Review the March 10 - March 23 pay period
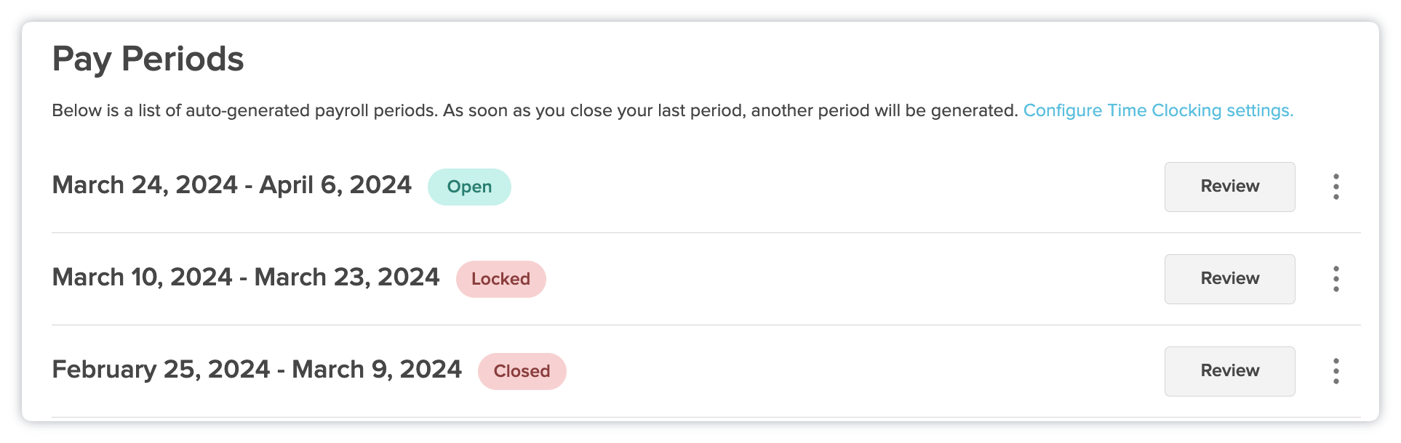Screen dimensions: 1401x443 (x=1229, y=279)
